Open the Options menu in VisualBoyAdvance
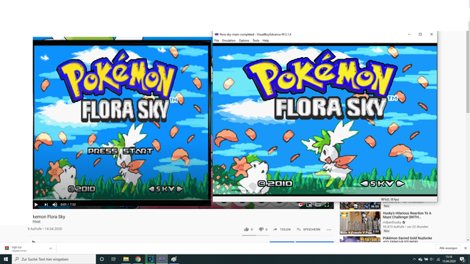Screen dimensions: 470x264 pyautogui.click(x=244, y=40)
